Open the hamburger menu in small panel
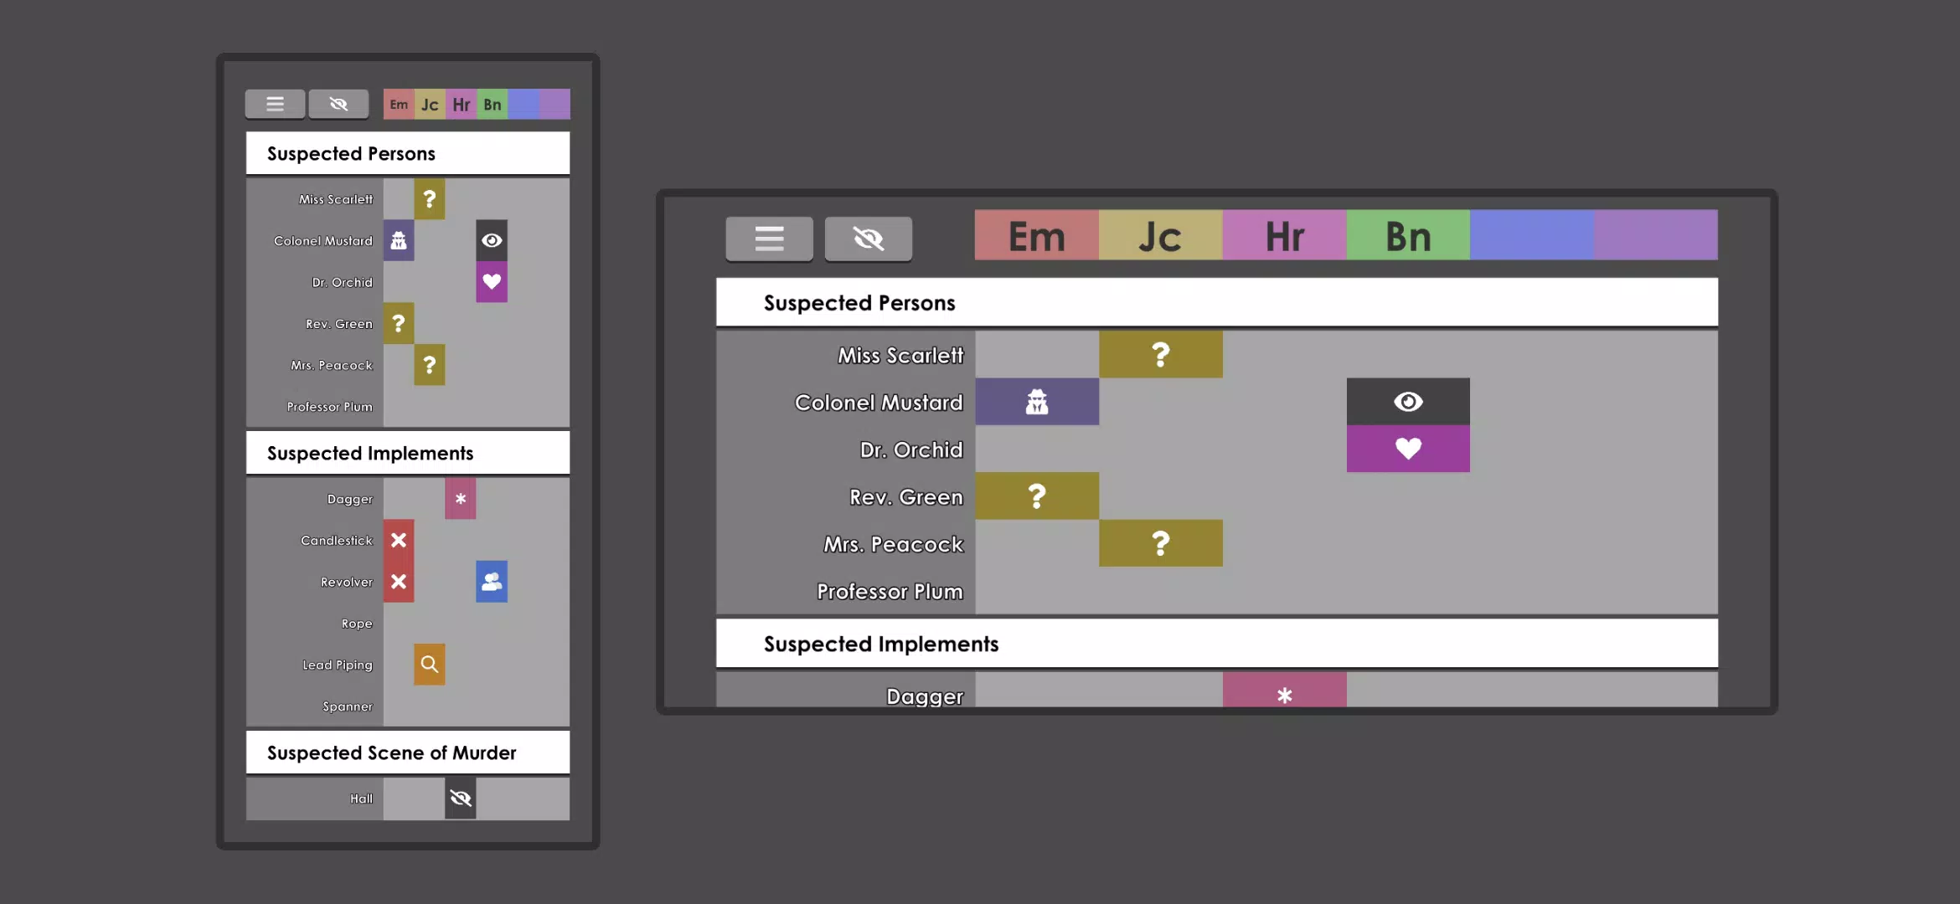Image resolution: width=1960 pixels, height=904 pixels. [275, 104]
